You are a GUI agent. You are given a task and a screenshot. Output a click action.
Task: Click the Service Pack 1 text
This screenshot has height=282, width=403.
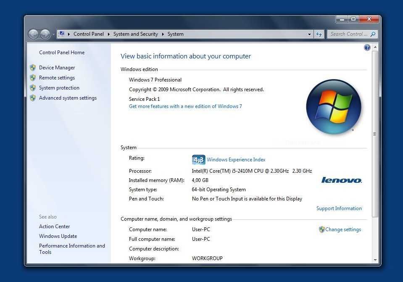(145, 99)
